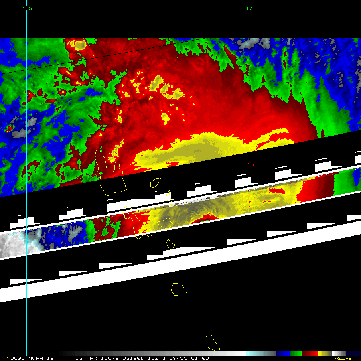Viewport: 361px width, 361px height.
Task: Pick the cyan segment of the color bar
Action: (x=261, y=354)
